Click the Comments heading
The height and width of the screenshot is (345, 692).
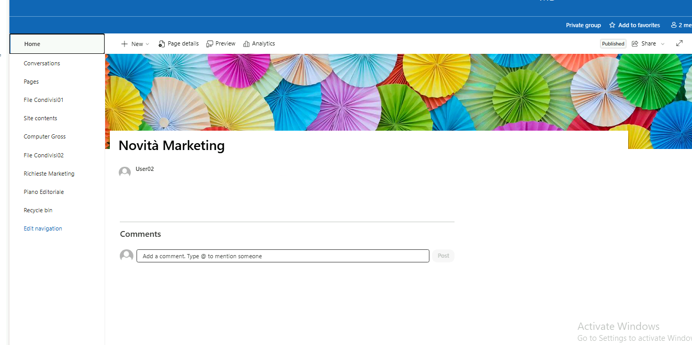pos(141,234)
